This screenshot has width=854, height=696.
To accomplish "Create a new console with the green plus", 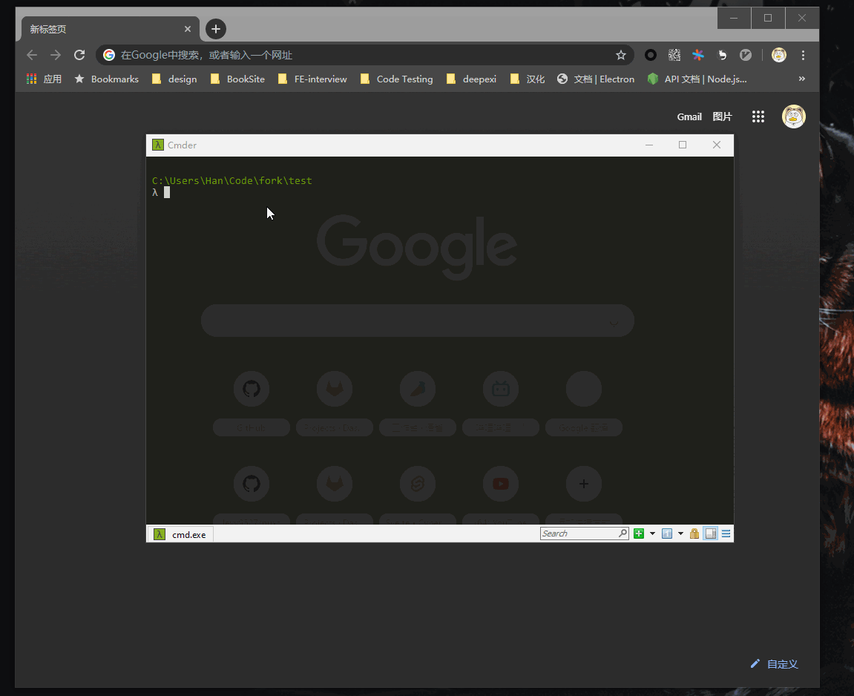I will click(639, 534).
